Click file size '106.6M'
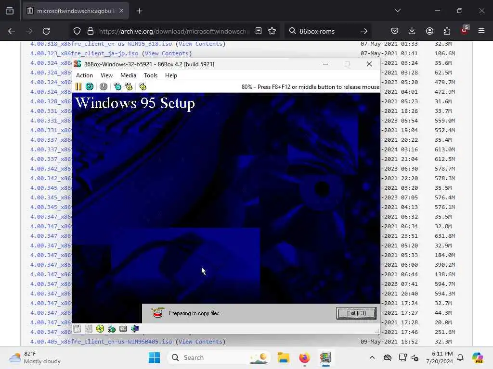Image resolution: width=493 pixels, height=369 pixels. point(445,53)
